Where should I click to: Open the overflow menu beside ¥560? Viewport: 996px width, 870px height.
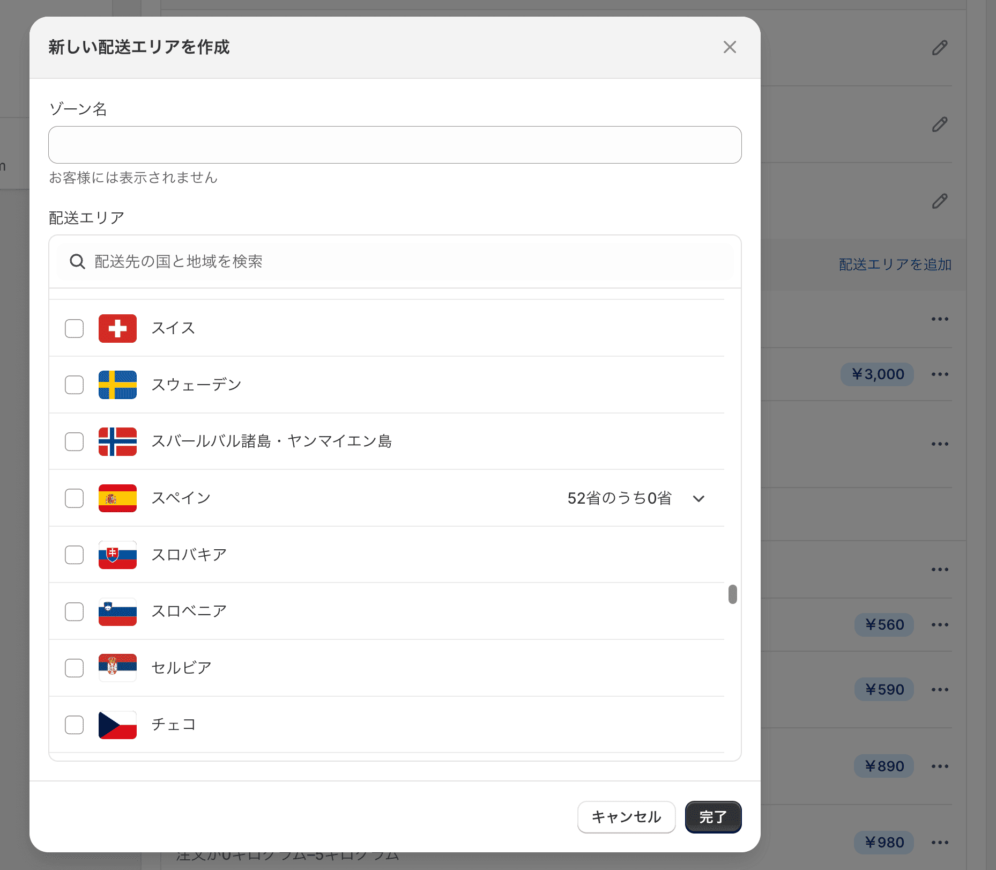pos(940,624)
